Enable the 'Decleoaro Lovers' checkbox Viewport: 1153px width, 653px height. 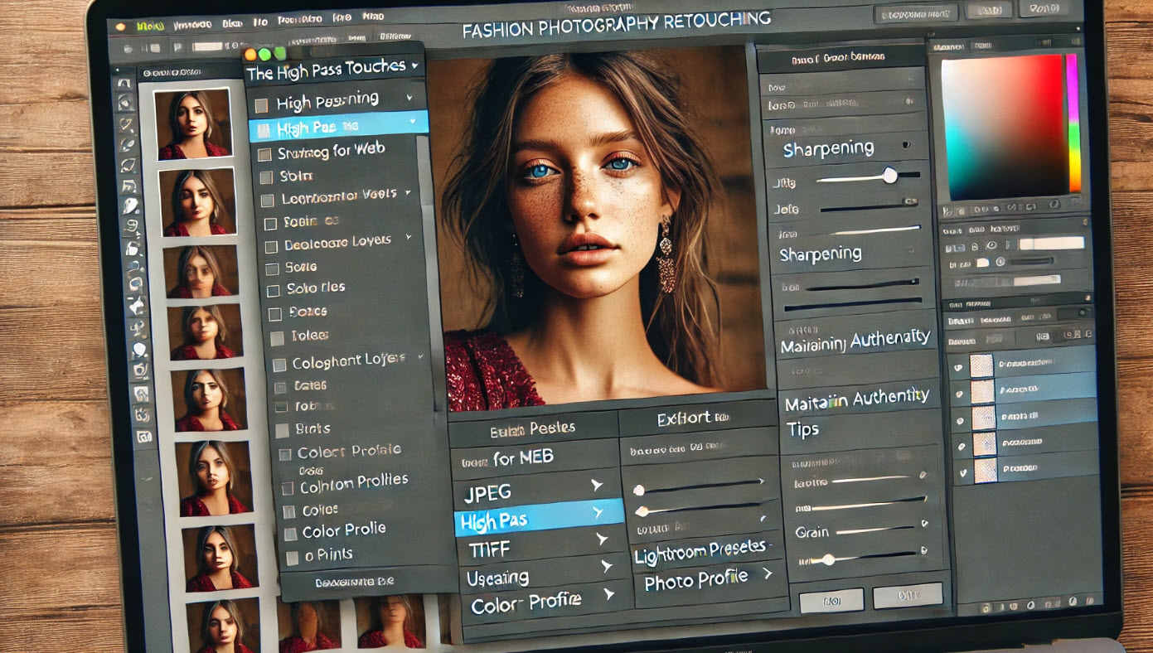tap(270, 247)
